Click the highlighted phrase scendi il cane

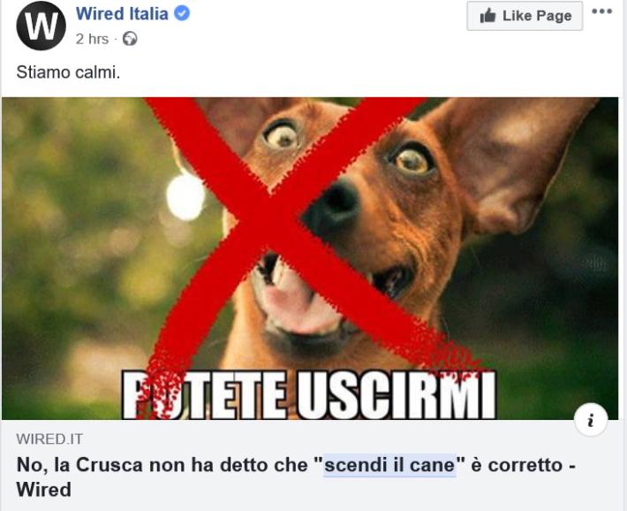tap(389, 465)
